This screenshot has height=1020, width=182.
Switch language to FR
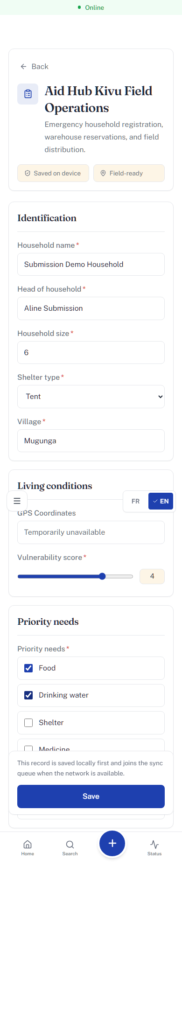pyautogui.click(x=136, y=501)
